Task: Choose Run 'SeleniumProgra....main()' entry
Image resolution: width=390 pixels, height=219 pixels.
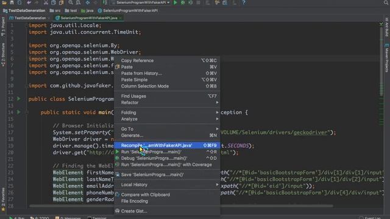Action: click(x=167, y=151)
